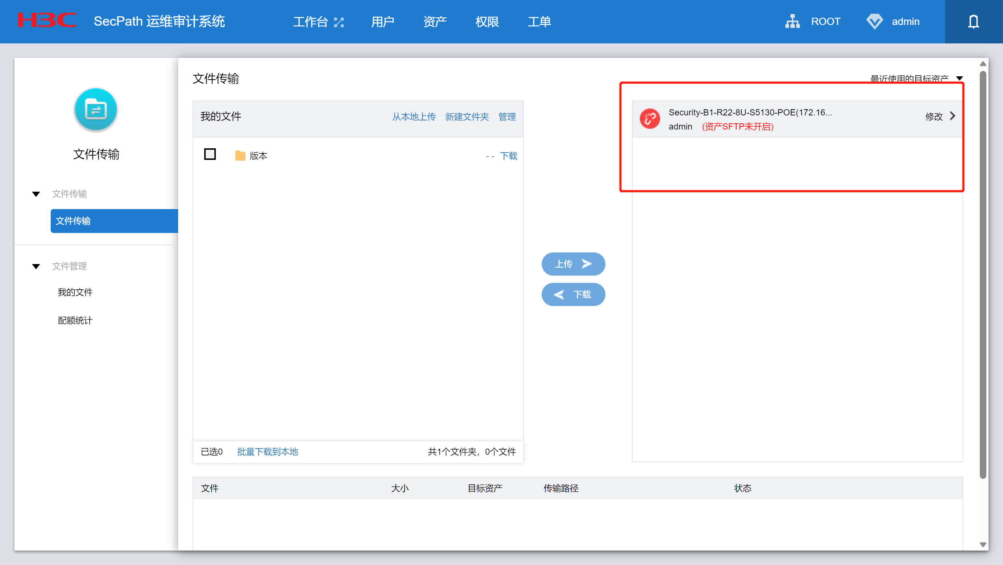Open the 权限 menu
Screen dimensions: 1003x565
pyautogui.click(x=487, y=21)
